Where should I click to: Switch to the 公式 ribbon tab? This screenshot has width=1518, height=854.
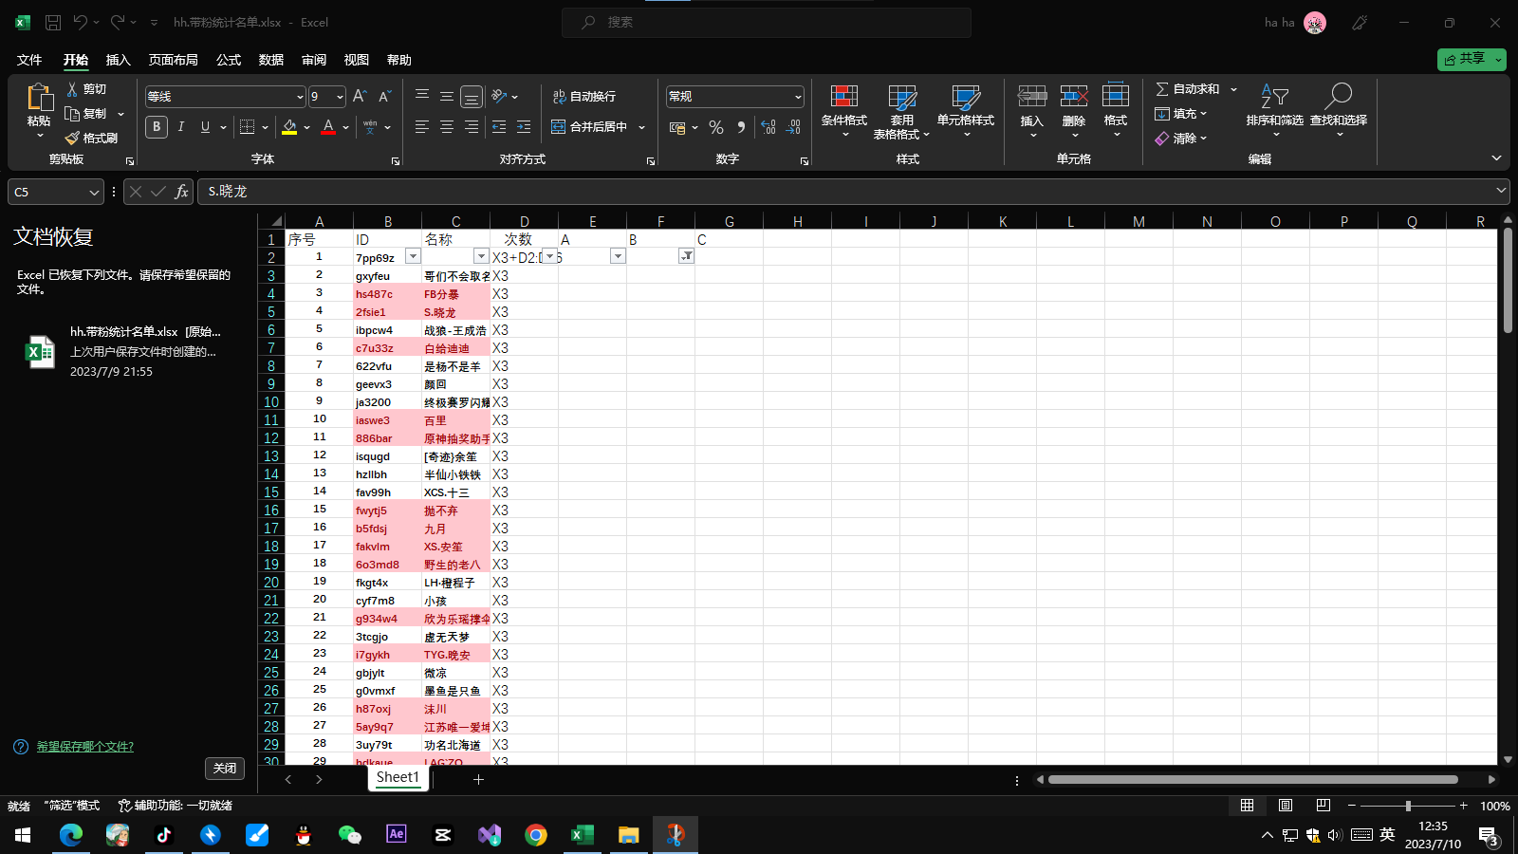(229, 60)
